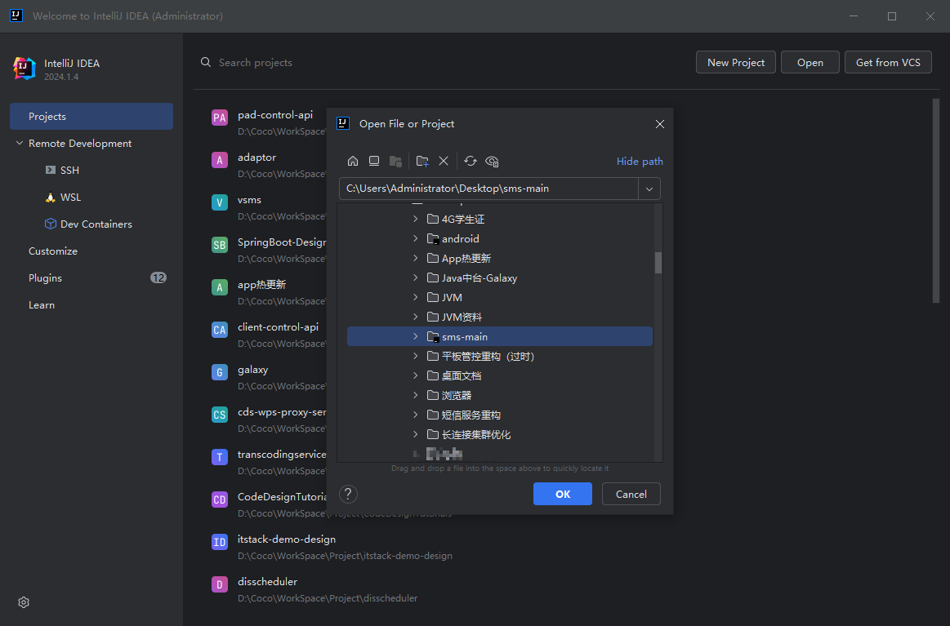Click the New Folder toolbar icon
The height and width of the screenshot is (626, 950).
pyautogui.click(x=422, y=161)
